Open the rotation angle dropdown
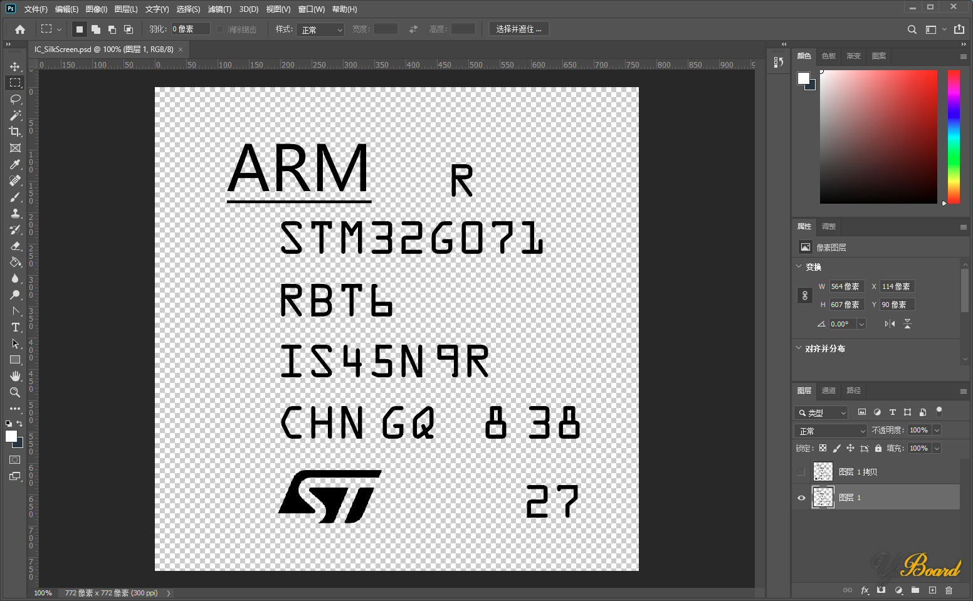 pyautogui.click(x=861, y=324)
